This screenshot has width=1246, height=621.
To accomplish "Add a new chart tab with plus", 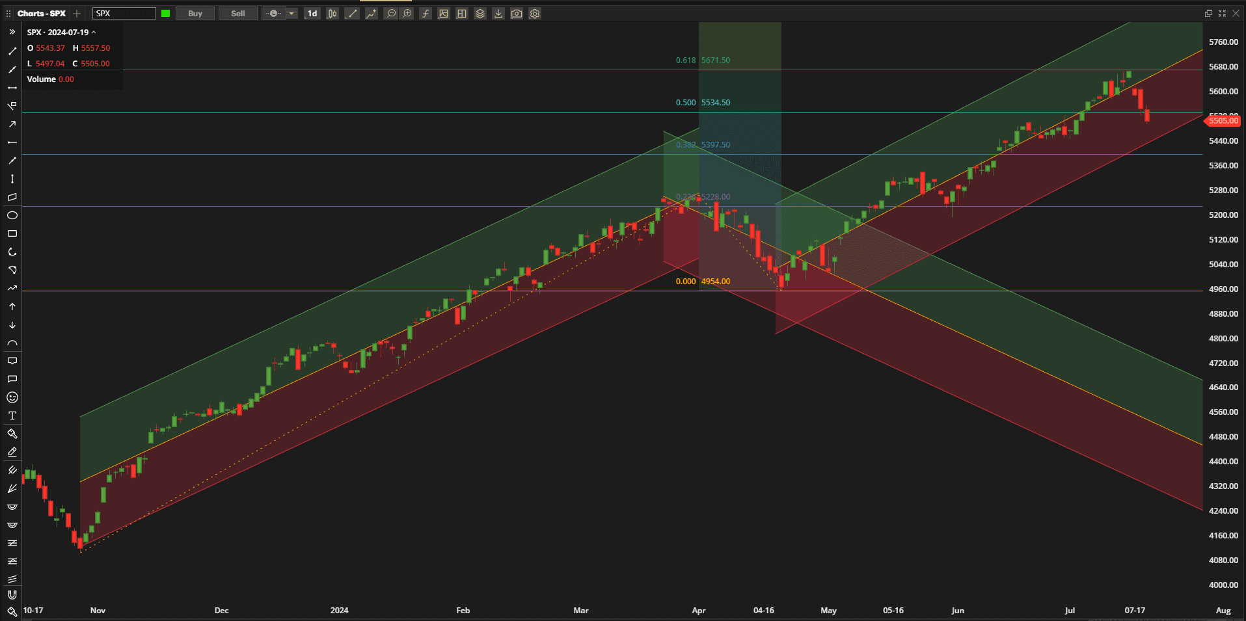I will [77, 14].
